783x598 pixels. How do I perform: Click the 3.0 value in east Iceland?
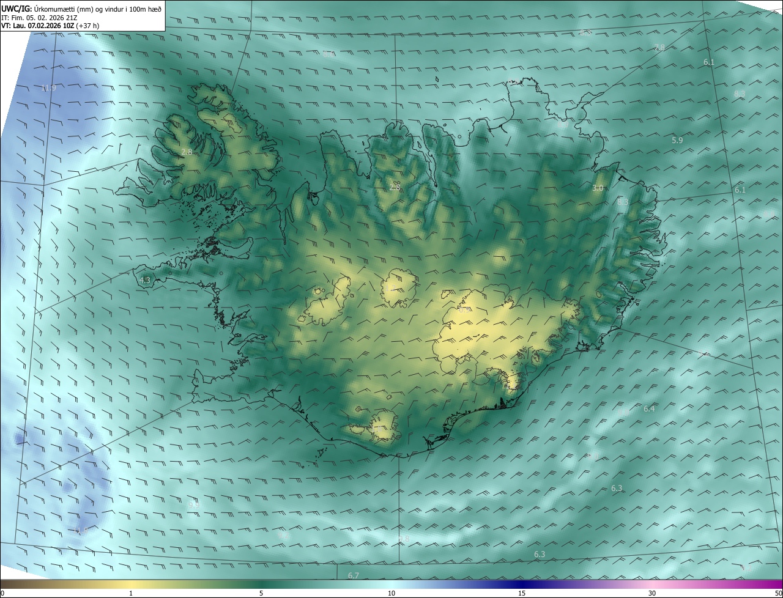point(598,188)
